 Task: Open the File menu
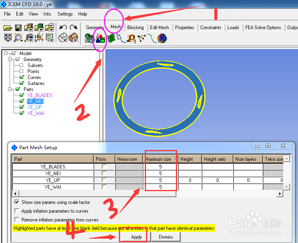click(7, 14)
